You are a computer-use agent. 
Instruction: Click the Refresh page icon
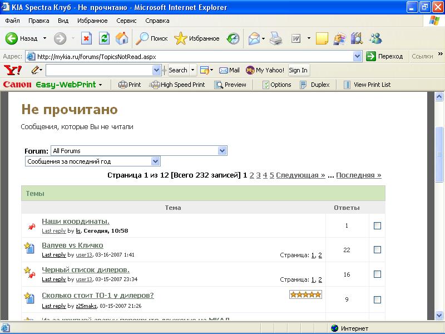pos(104,38)
